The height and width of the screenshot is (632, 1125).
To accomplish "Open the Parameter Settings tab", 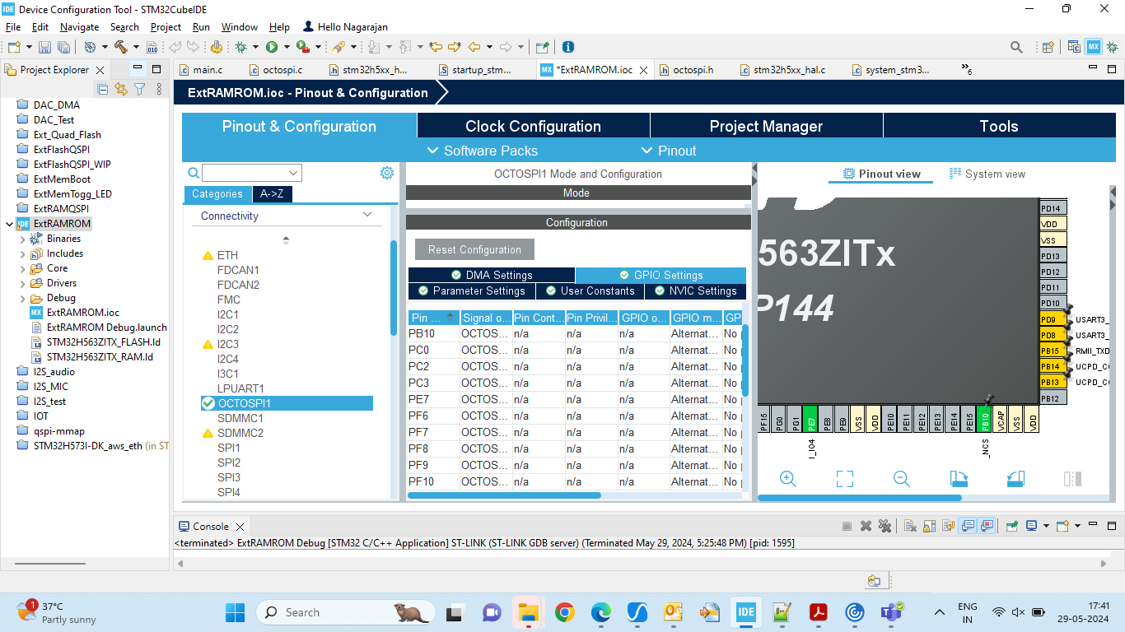I will 472,291.
